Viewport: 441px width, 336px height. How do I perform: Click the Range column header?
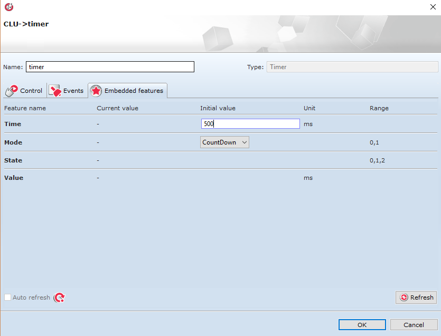pyautogui.click(x=379, y=108)
